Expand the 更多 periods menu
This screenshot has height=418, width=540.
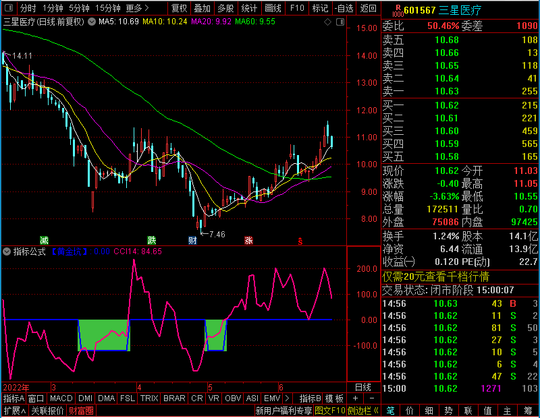tap(138, 8)
